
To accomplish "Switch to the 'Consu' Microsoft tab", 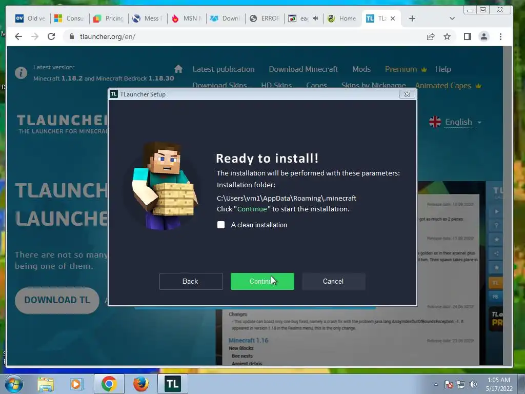I will (x=69, y=18).
